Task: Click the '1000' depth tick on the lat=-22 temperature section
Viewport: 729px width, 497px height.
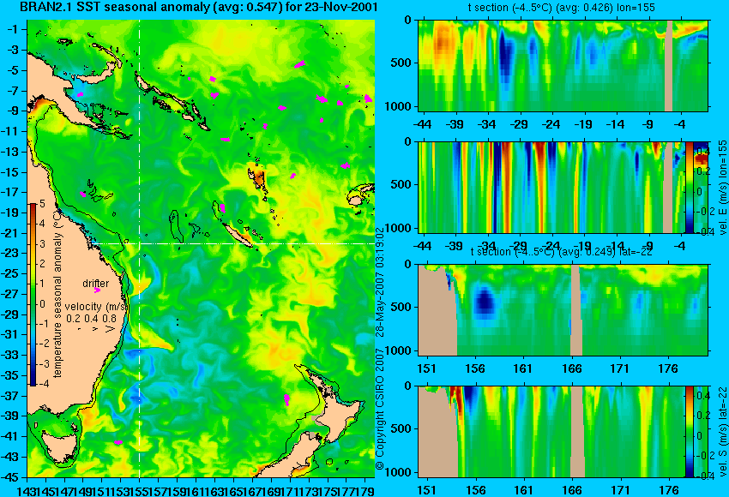Action: [x=399, y=351]
